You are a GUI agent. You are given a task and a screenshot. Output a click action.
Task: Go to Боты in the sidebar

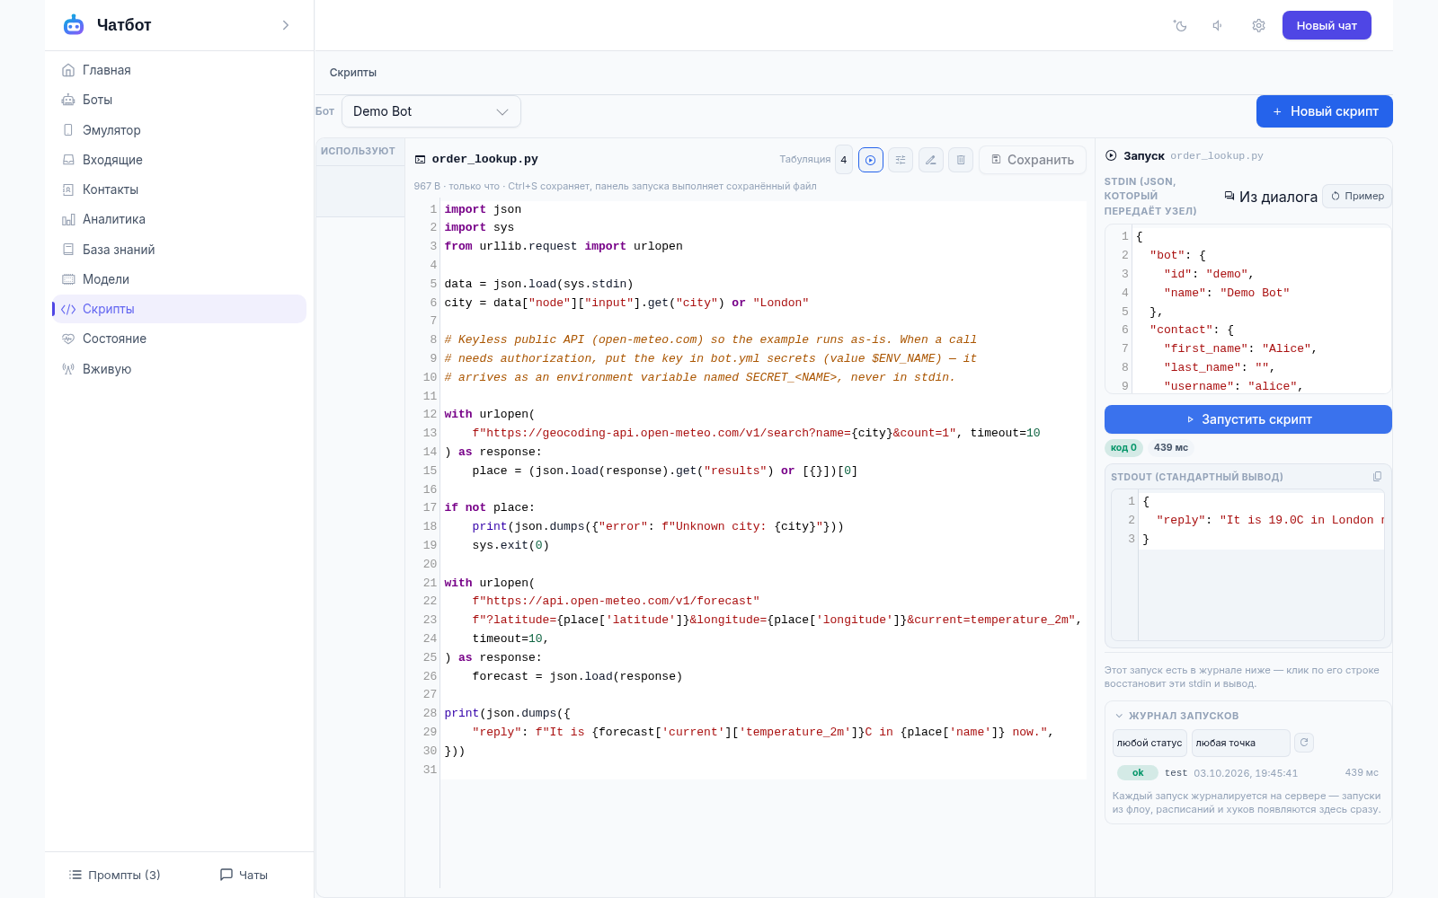(x=179, y=100)
